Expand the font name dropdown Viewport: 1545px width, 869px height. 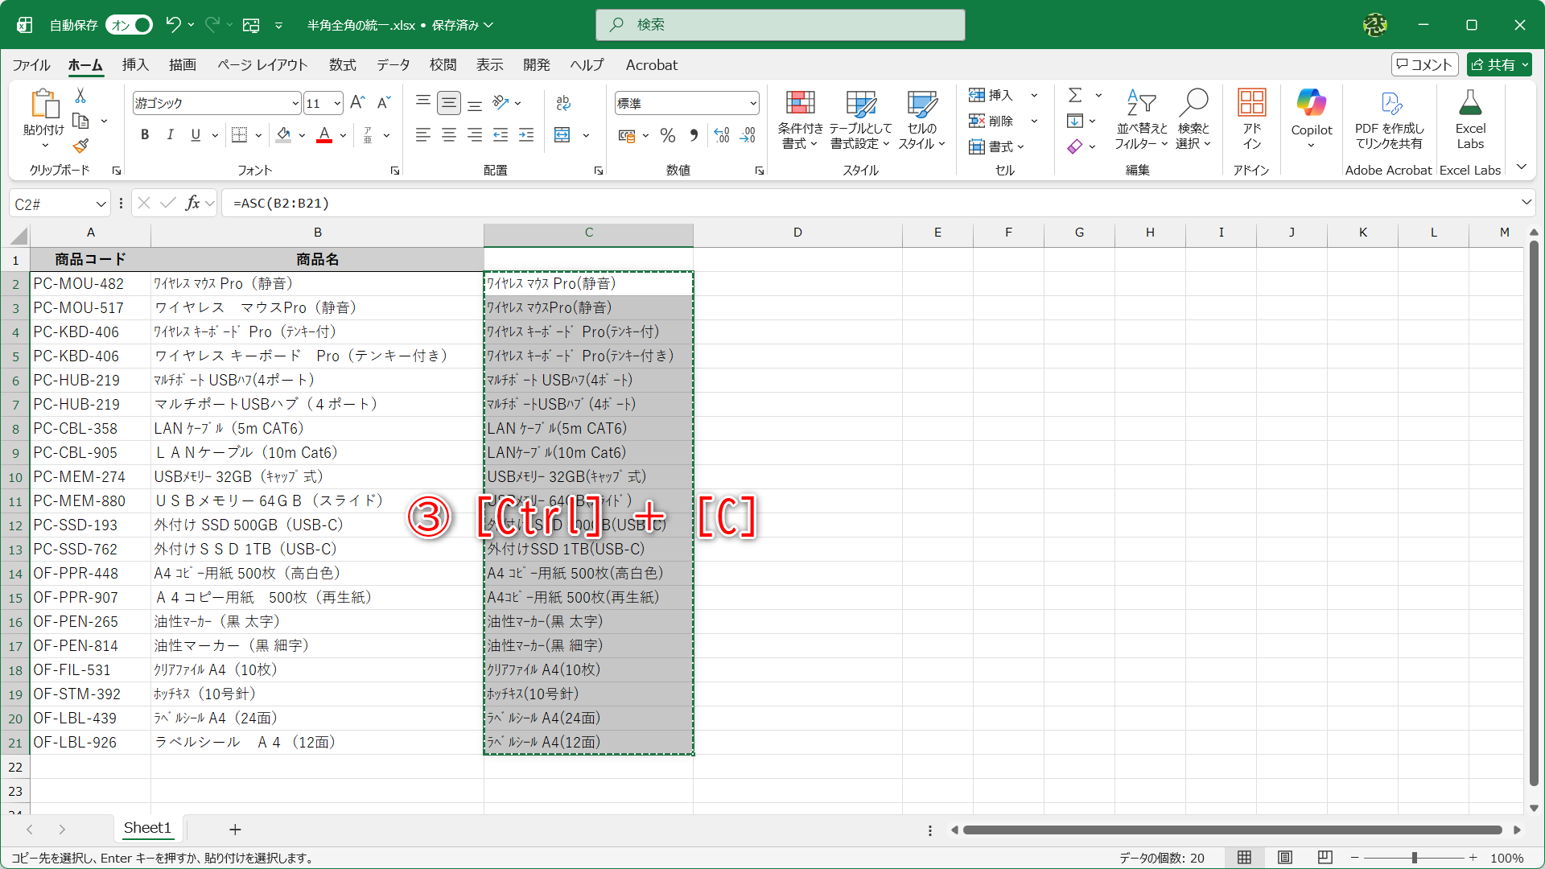point(295,104)
